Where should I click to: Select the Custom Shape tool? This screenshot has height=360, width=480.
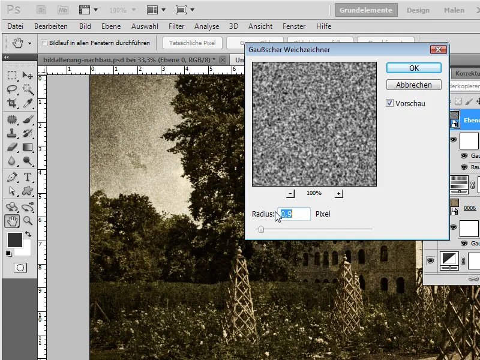(x=28, y=191)
